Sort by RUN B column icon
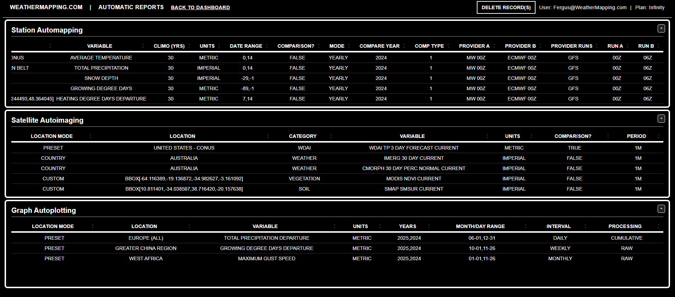 point(658,46)
